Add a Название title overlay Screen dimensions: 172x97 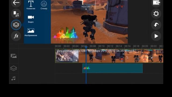coord(31,5)
